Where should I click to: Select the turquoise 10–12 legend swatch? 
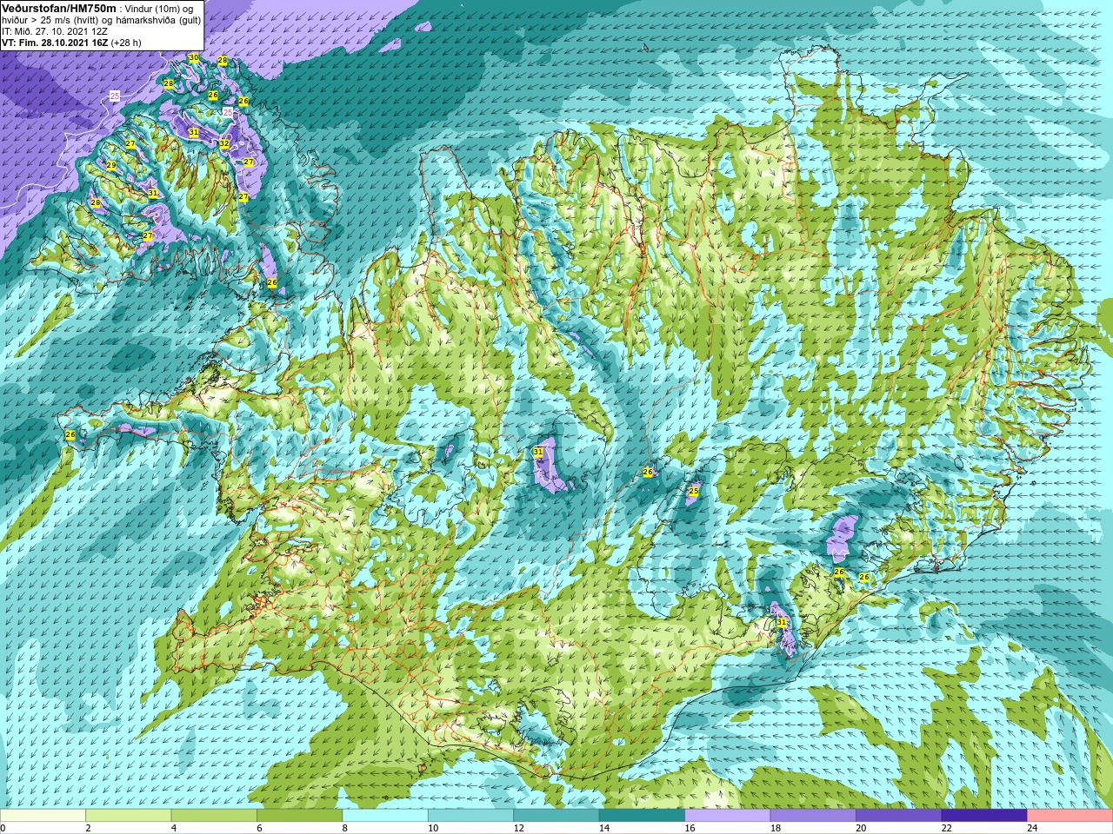coord(470,816)
